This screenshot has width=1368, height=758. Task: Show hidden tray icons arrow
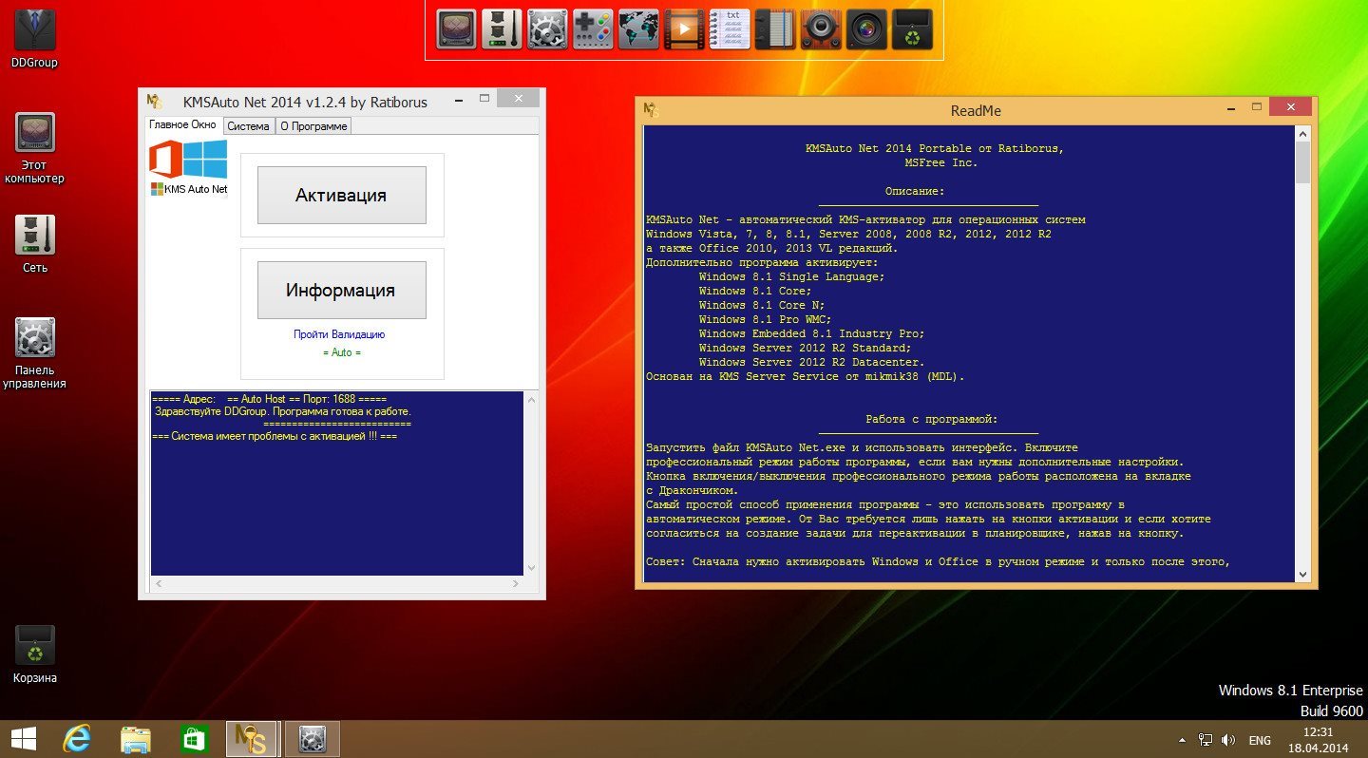pyautogui.click(x=1182, y=739)
